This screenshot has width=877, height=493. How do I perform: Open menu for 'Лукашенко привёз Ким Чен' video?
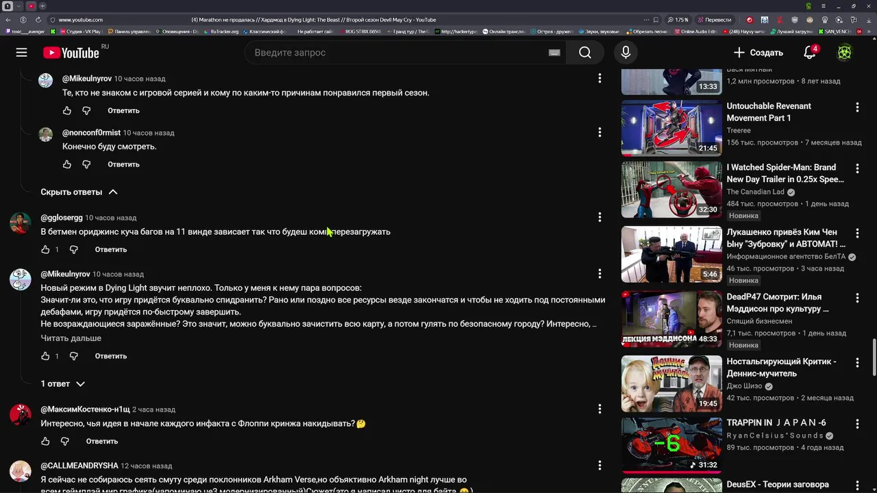(857, 233)
